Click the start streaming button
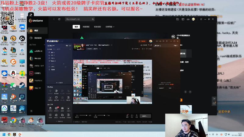The height and width of the screenshot is (137, 244). [145, 116]
